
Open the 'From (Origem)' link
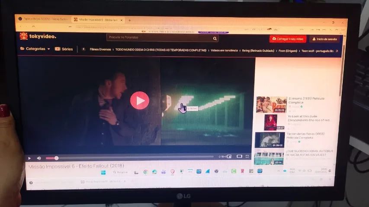pos(288,51)
